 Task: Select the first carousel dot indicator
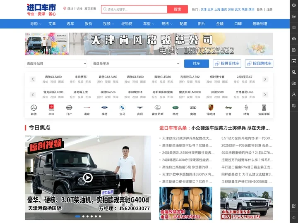pyautogui.click(x=77, y=216)
